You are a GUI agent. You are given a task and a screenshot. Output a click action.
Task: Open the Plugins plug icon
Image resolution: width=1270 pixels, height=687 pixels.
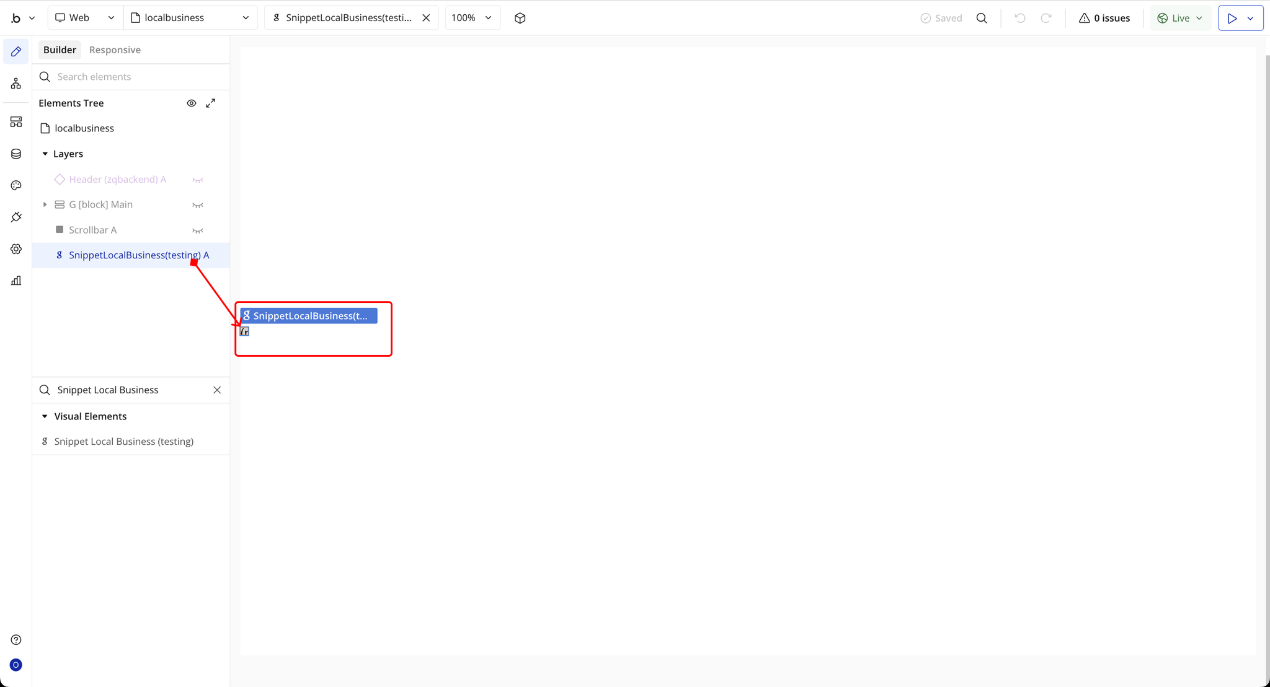coord(16,217)
